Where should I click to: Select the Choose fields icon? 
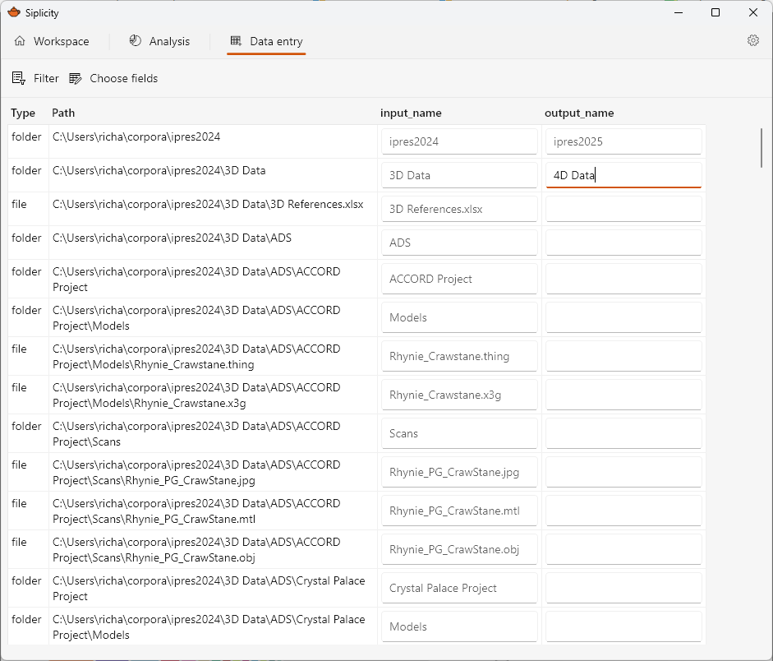point(75,78)
